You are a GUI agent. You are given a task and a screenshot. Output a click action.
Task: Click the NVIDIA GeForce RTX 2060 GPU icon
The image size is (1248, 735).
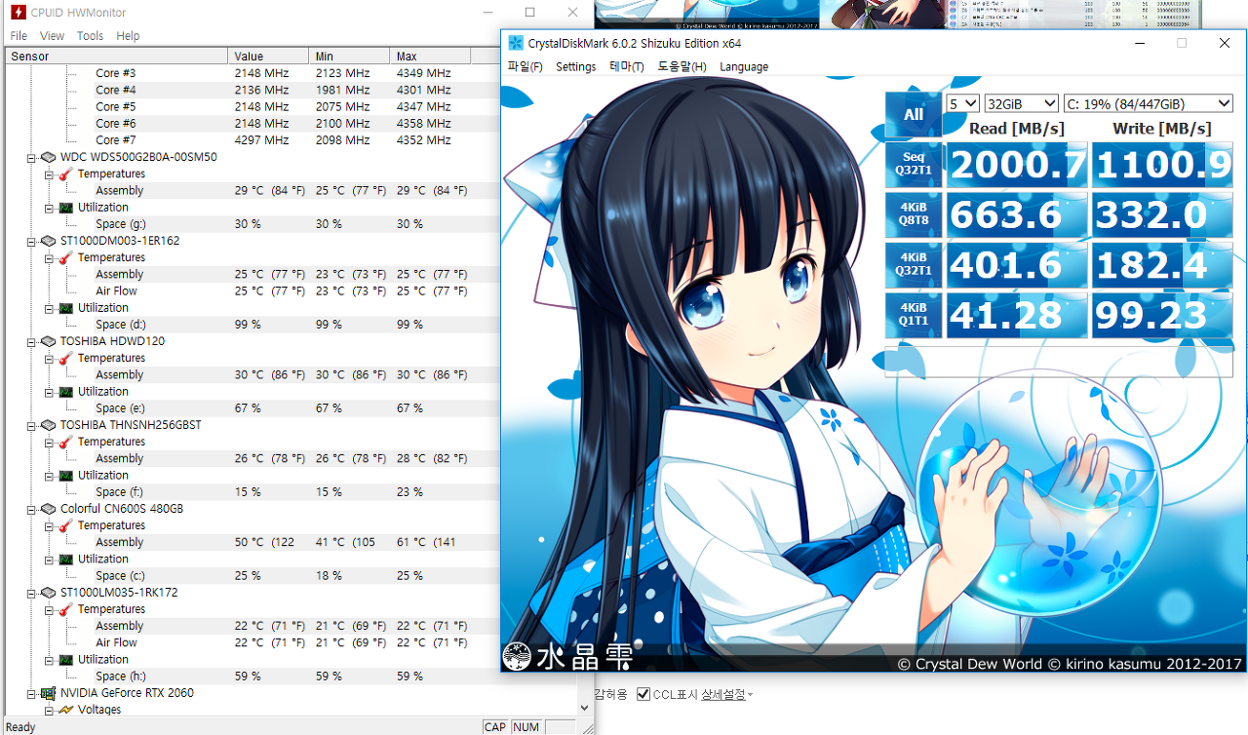(x=48, y=693)
